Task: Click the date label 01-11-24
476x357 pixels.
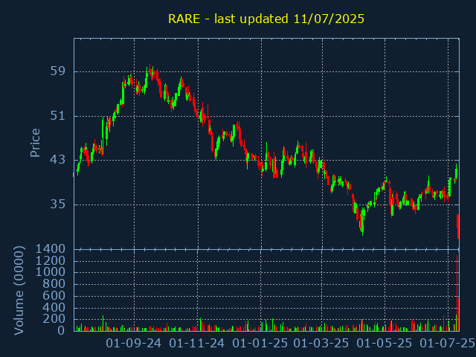Action: pos(196,344)
